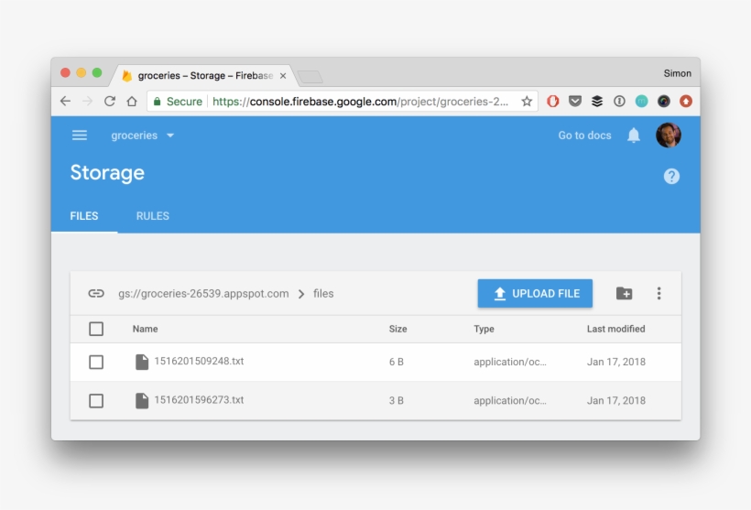The image size is (751, 510).
Task: Click the teal round extension icon
Action: click(641, 101)
